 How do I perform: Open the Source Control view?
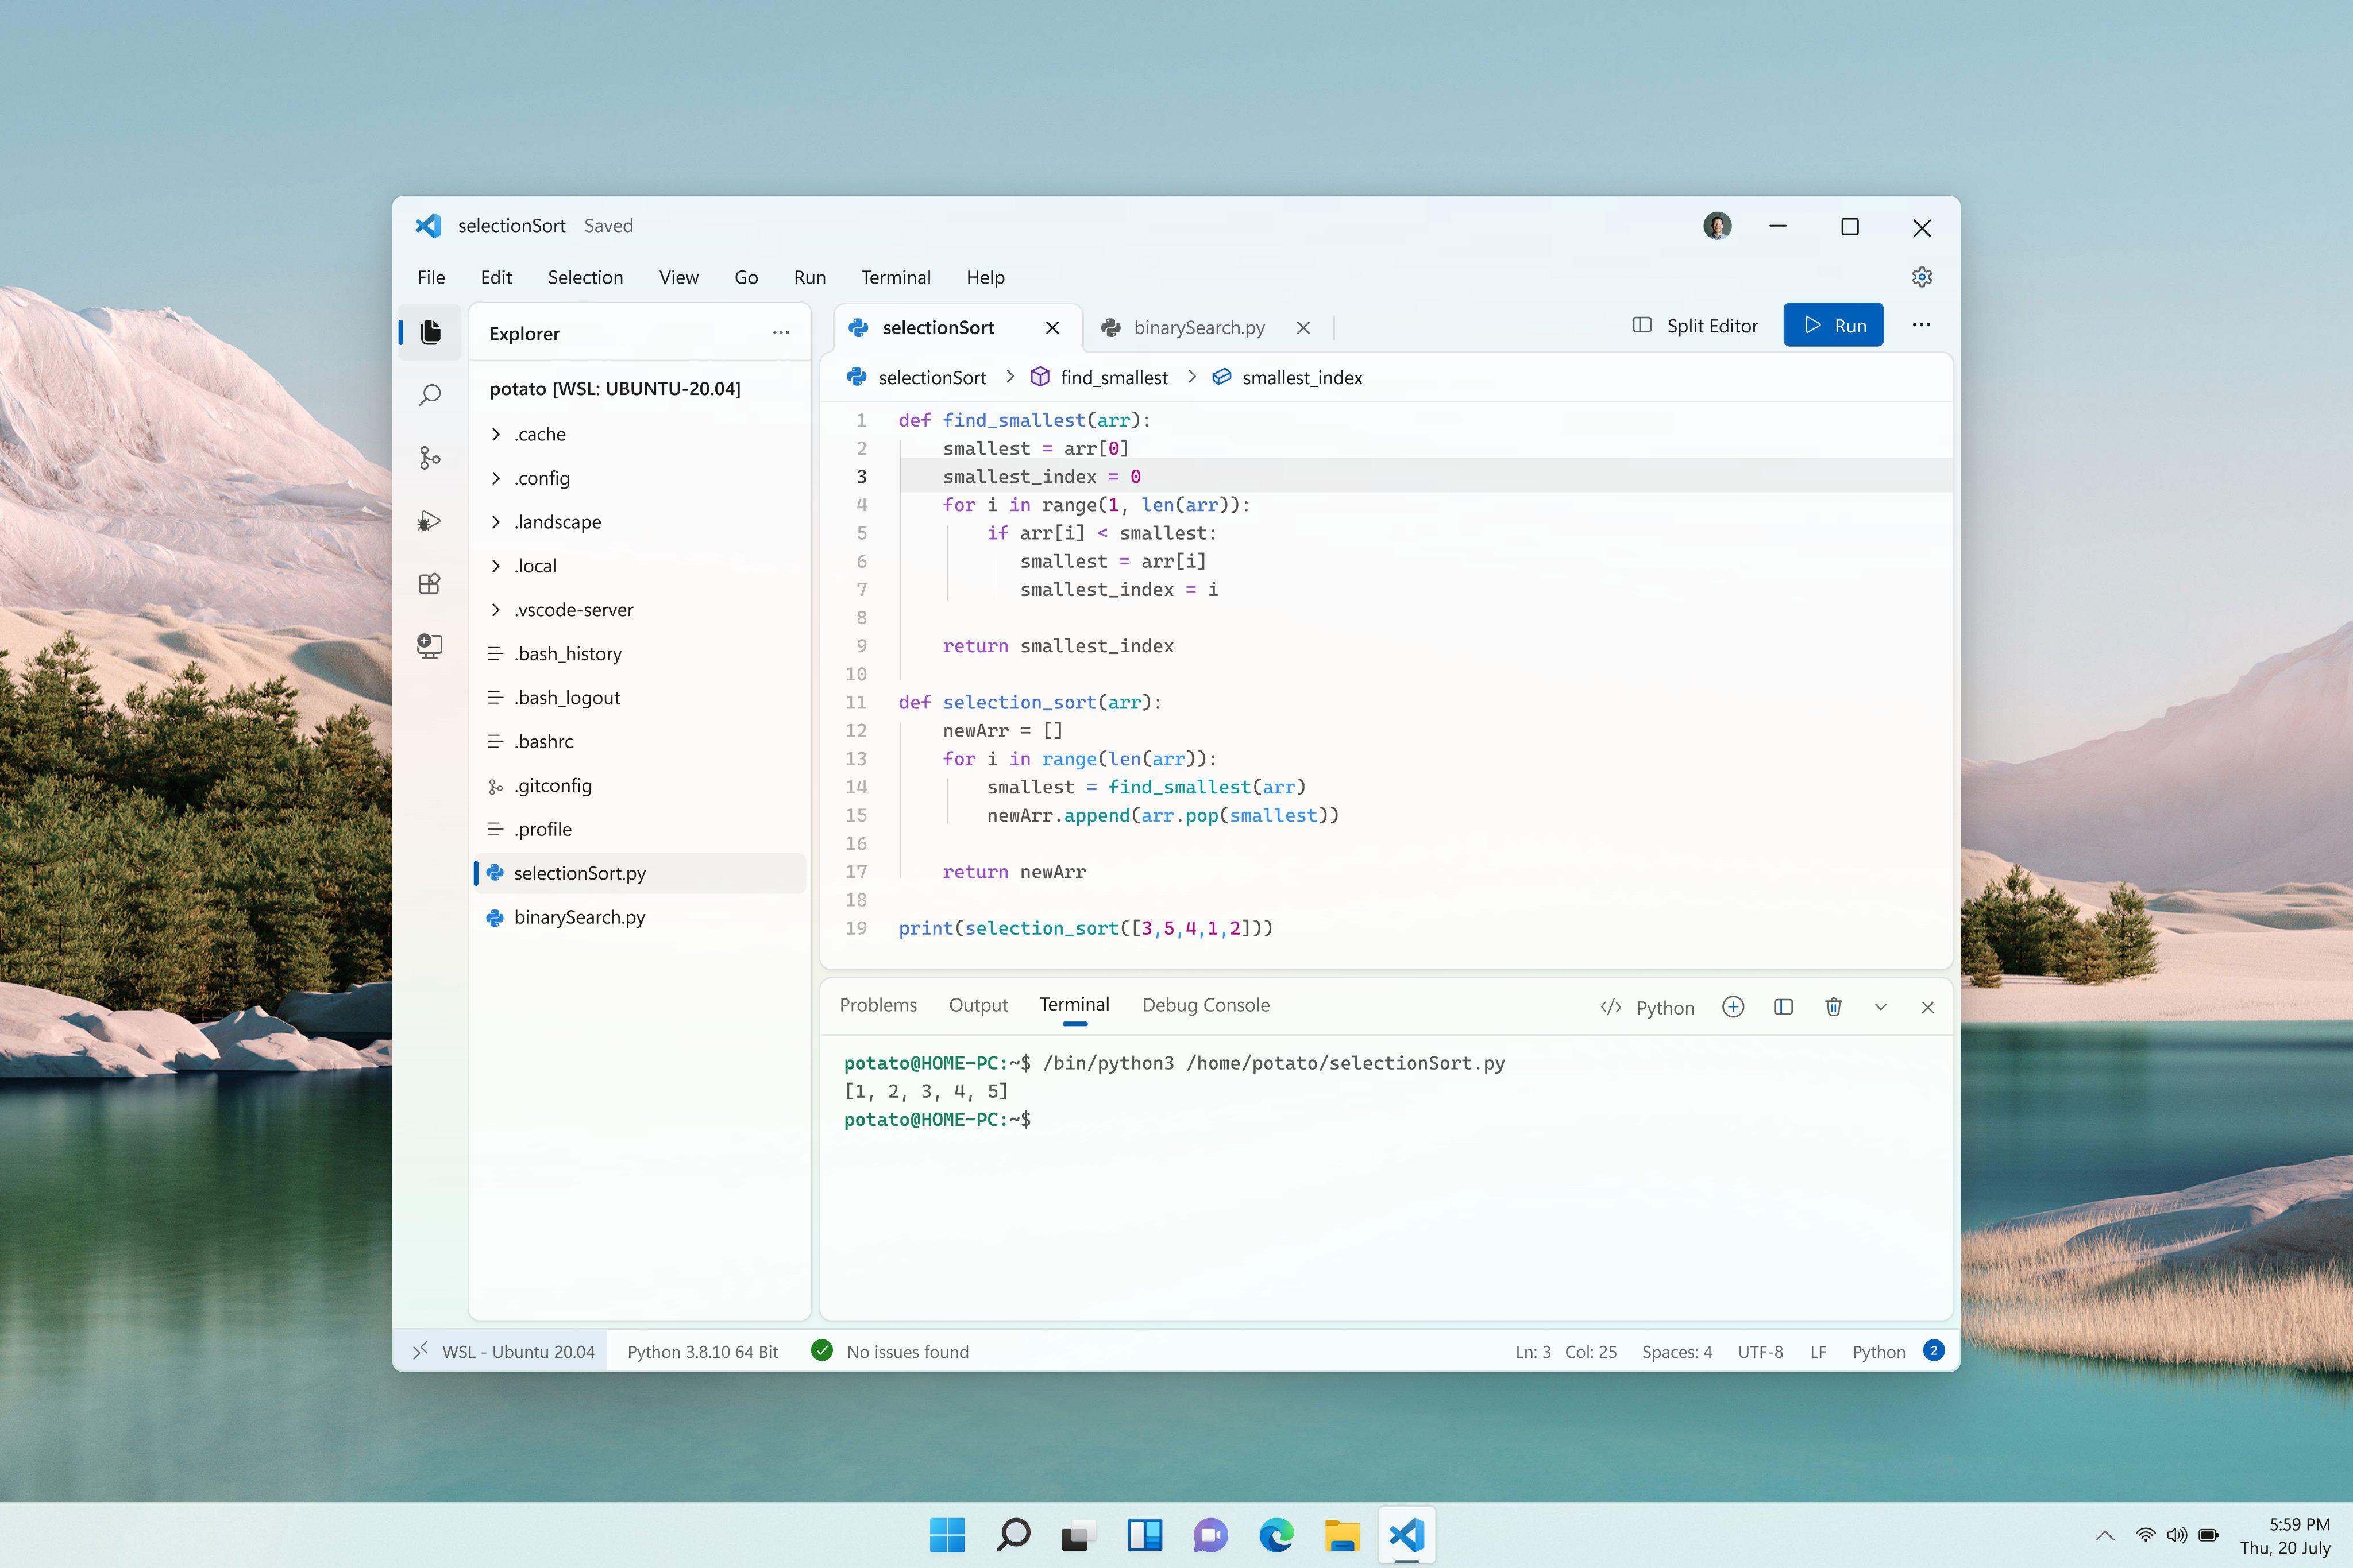[430, 458]
